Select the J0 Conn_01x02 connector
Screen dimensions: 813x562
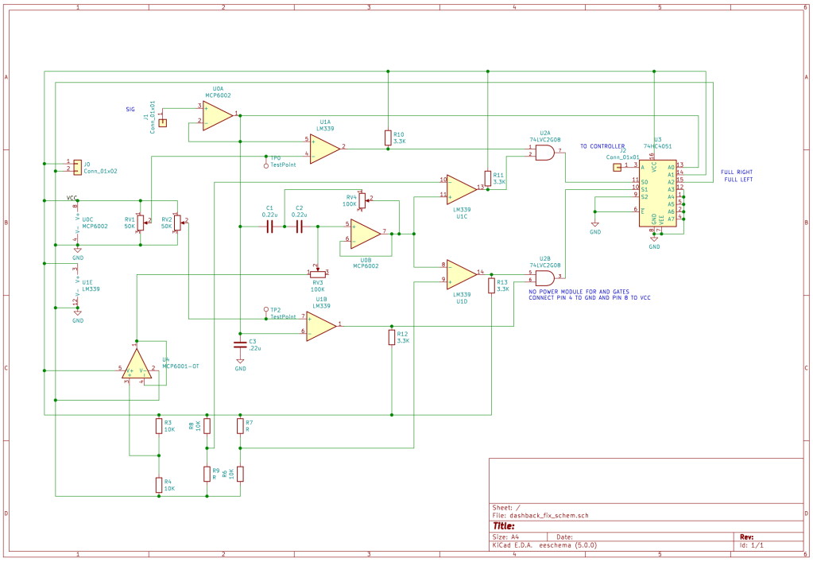(77, 165)
